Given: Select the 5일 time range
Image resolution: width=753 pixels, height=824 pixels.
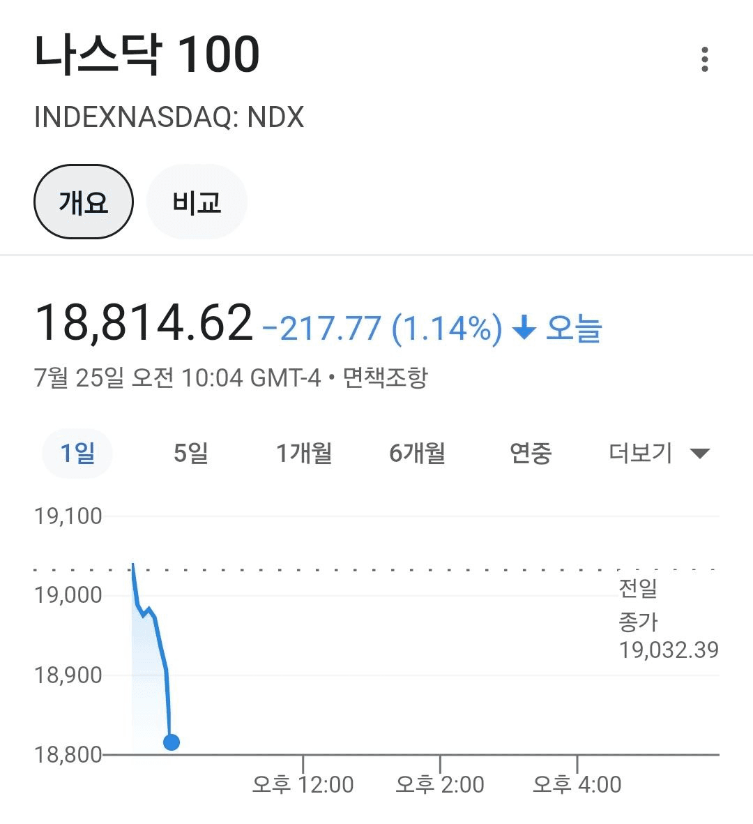Looking at the screenshot, I should coord(191,453).
